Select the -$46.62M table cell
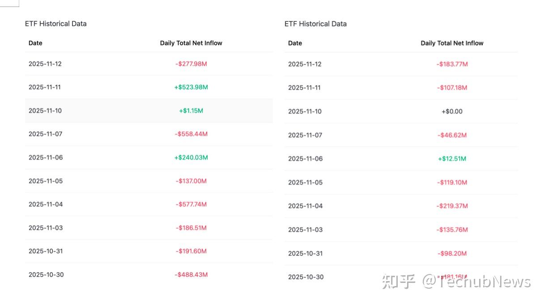Screen dimensions: 544x303 [452, 135]
